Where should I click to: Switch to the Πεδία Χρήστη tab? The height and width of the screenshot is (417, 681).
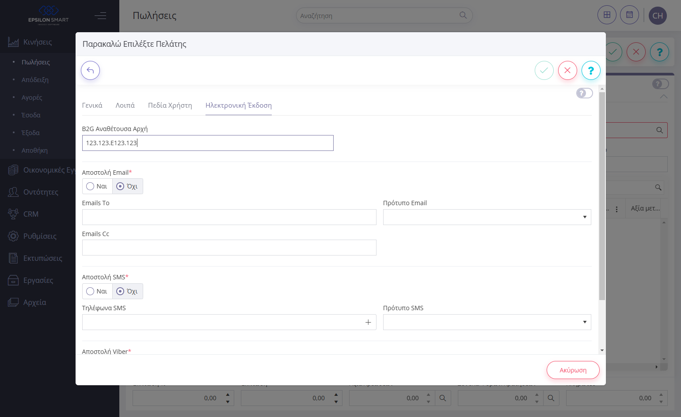click(x=170, y=105)
